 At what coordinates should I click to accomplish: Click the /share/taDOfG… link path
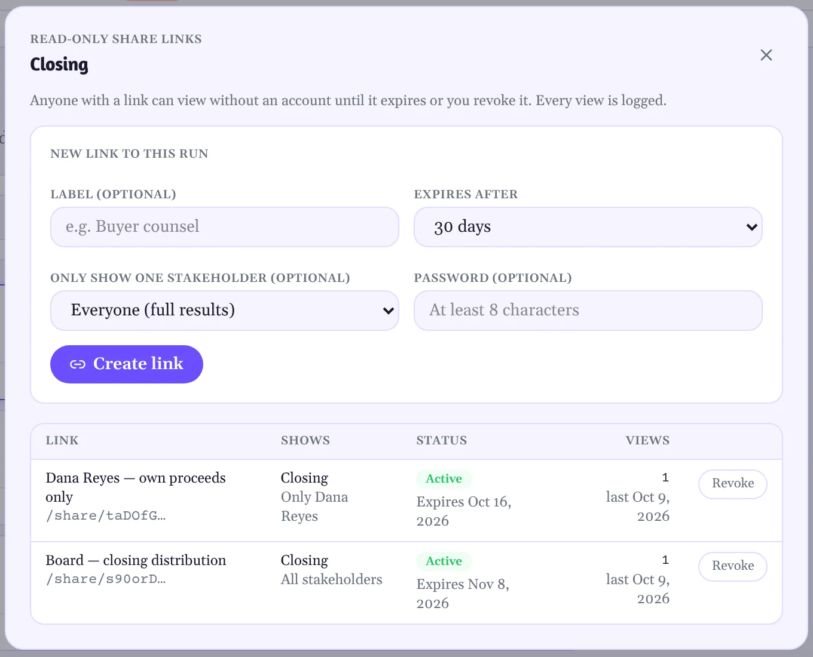[106, 516]
